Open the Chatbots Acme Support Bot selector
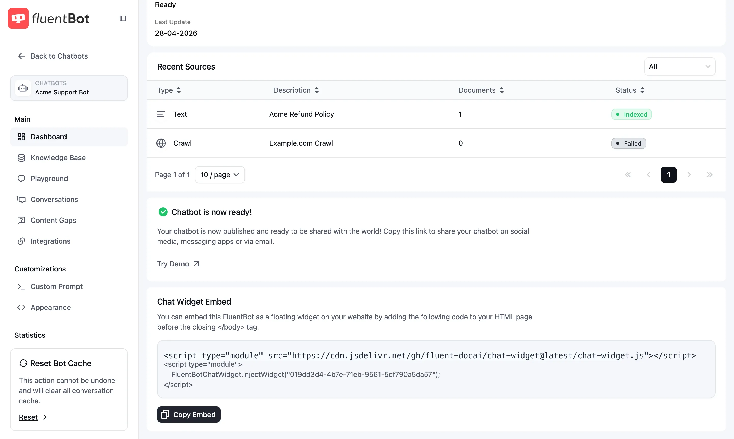Screen dimensions: 734x439 tap(69, 88)
